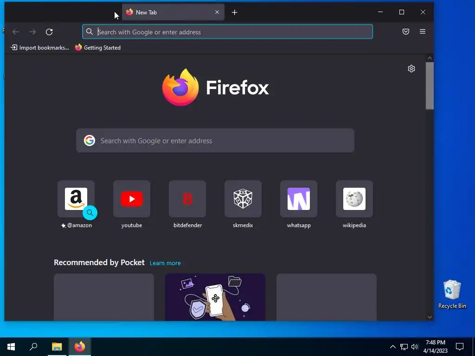This screenshot has width=475, height=356.
Task: Select the New Tab tab
Action: [173, 12]
